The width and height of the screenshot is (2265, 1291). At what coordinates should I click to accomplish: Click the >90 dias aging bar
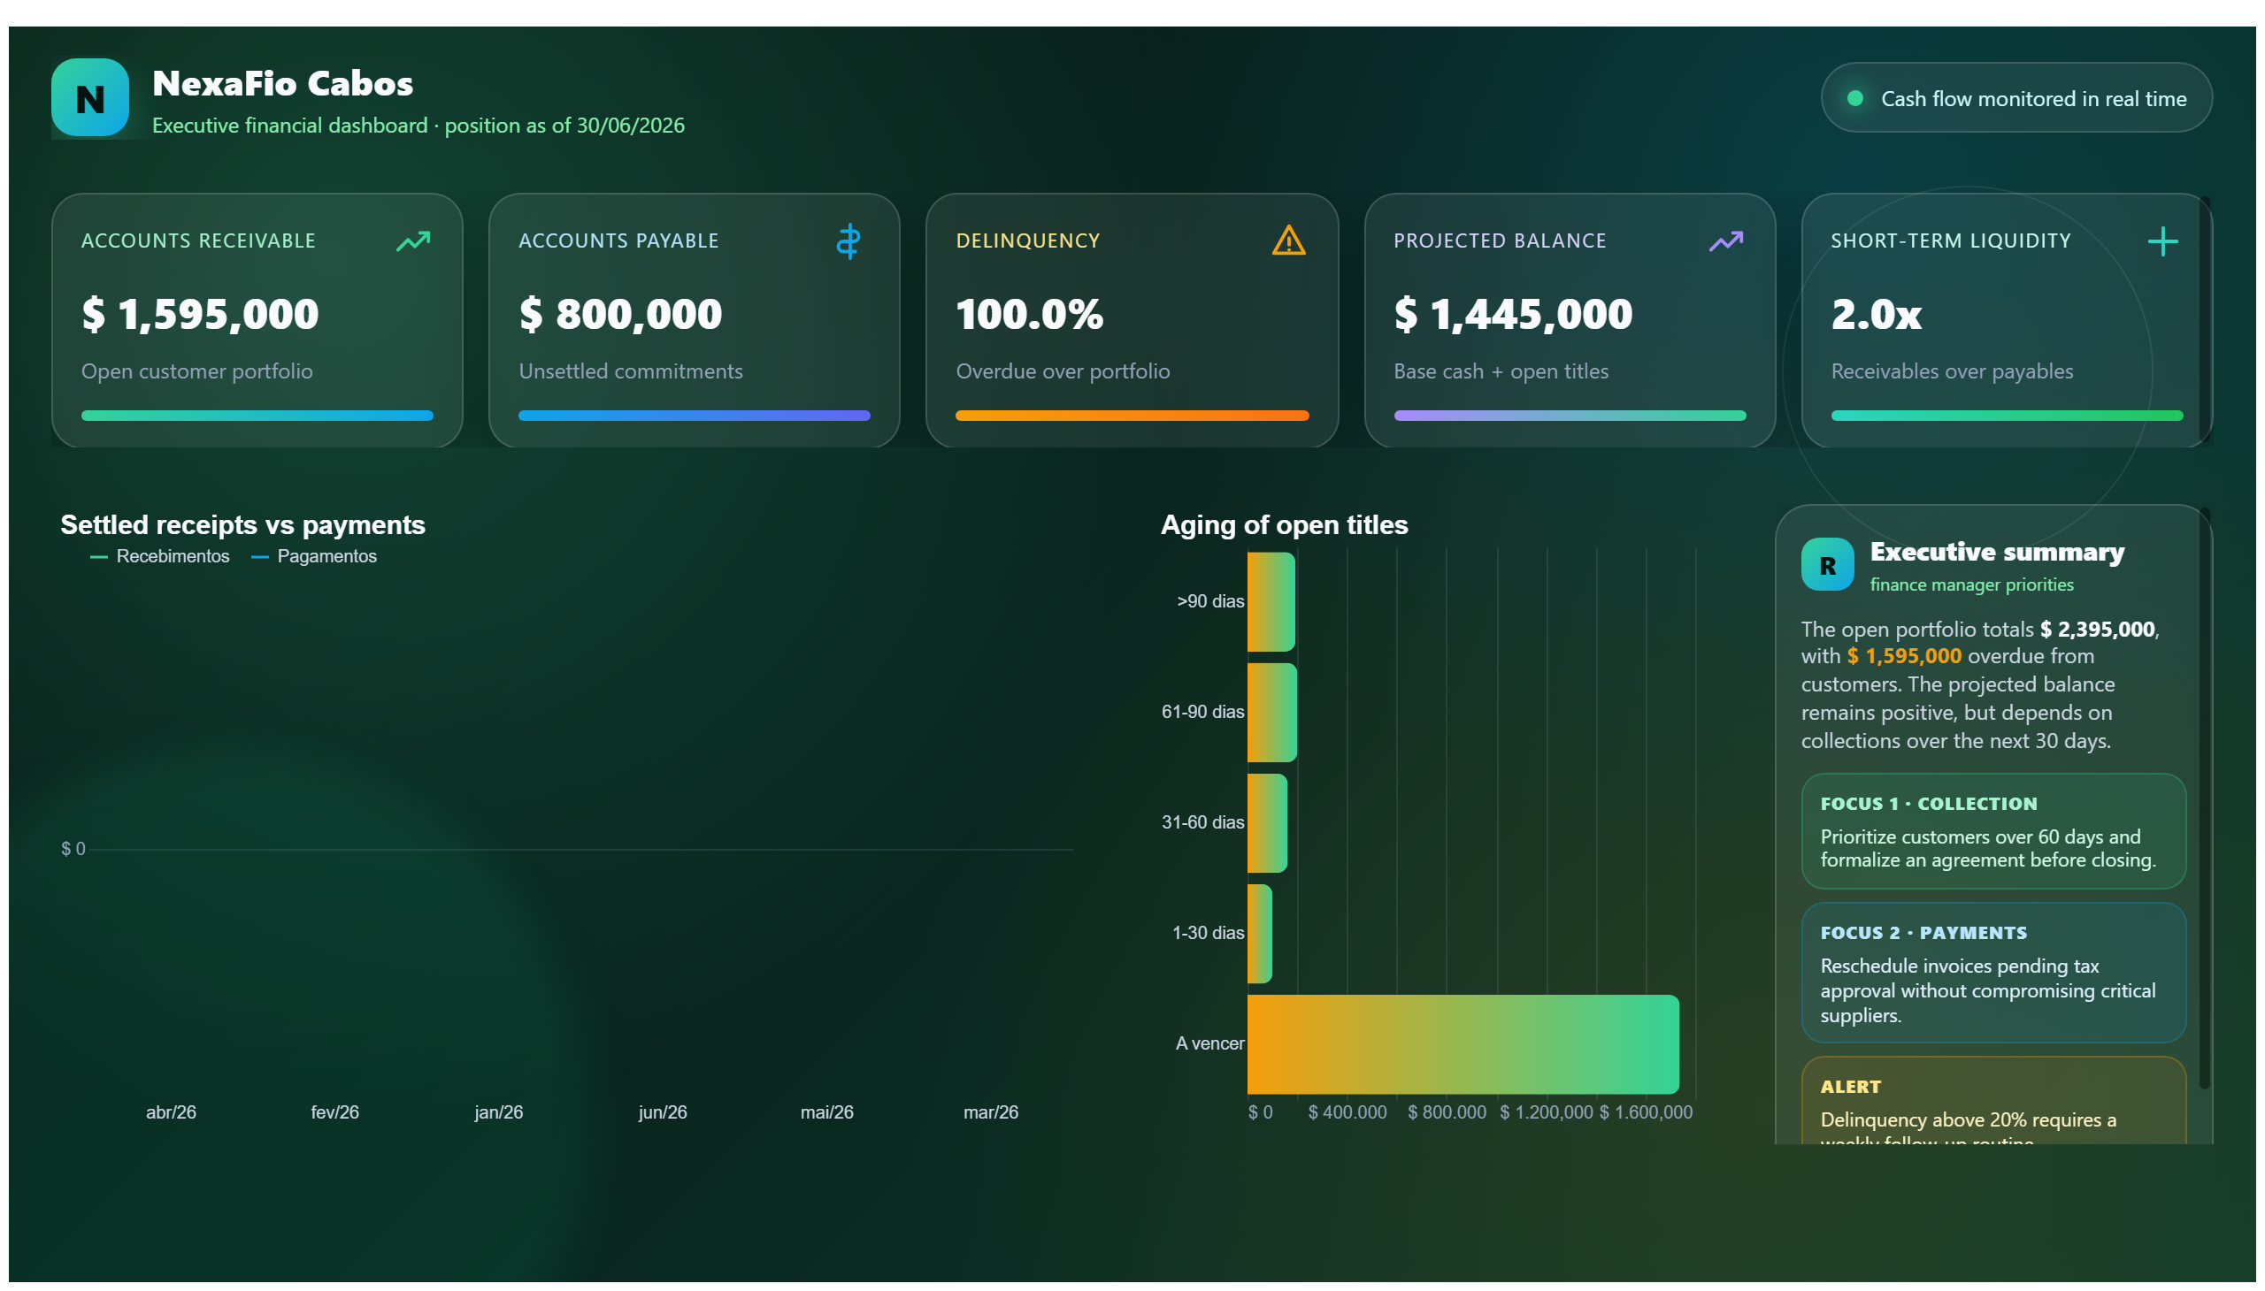pos(1271,602)
